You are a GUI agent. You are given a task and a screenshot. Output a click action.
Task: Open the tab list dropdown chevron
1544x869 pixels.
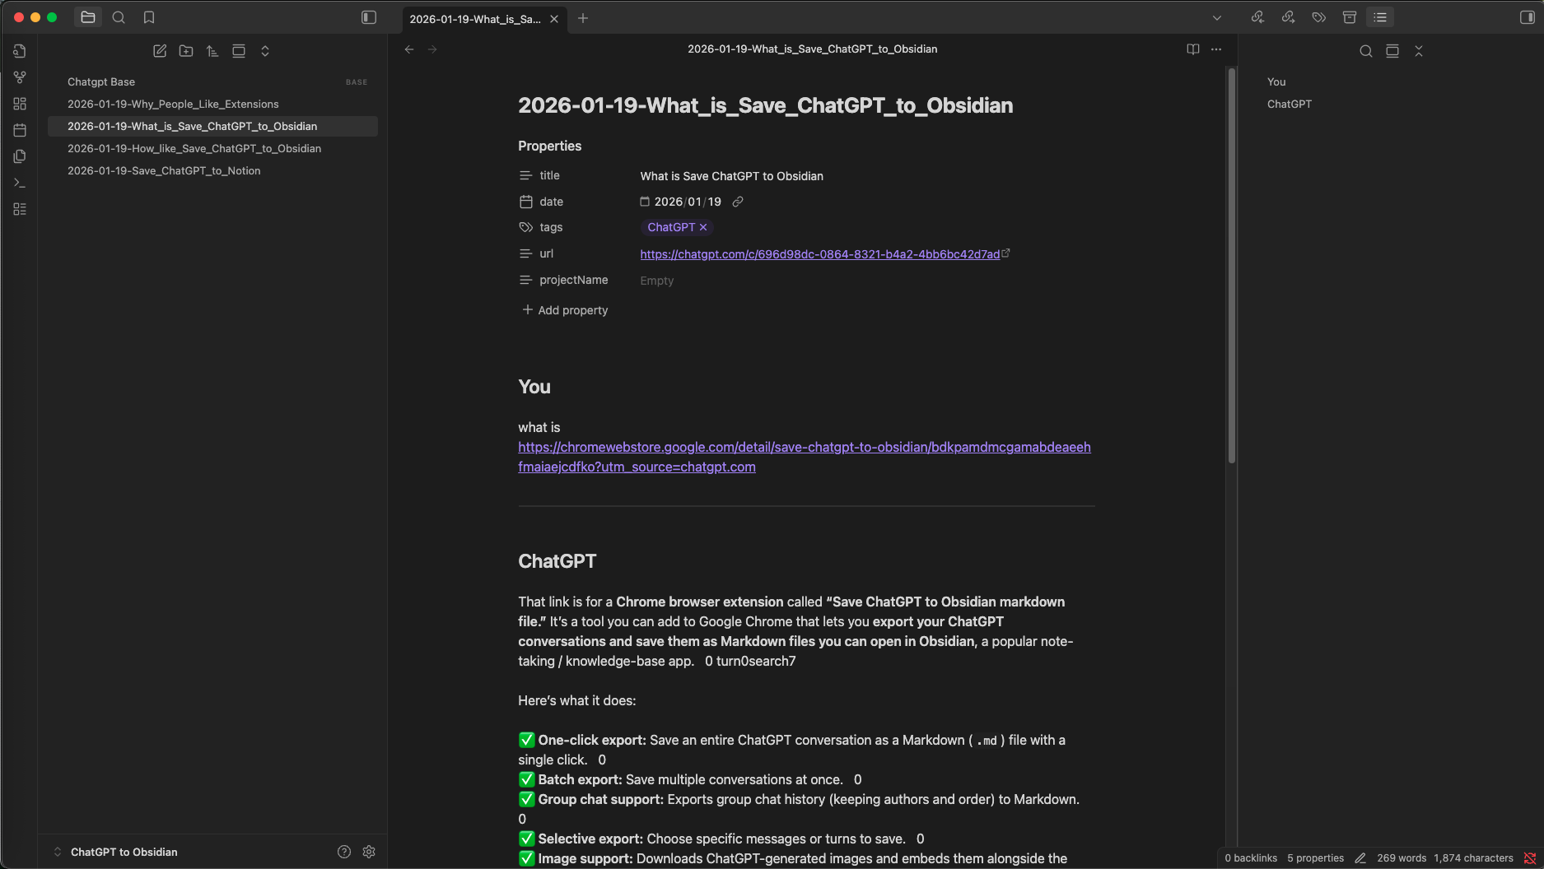(1217, 18)
